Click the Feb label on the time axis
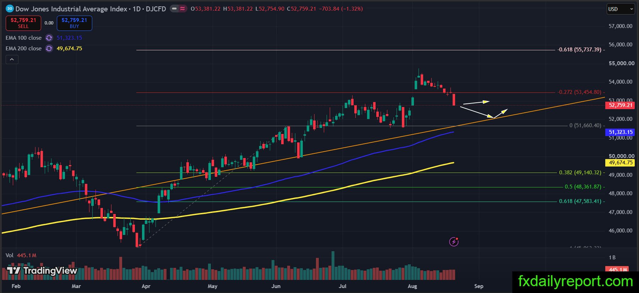Image resolution: width=639 pixels, height=293 pixels. click(x=16, y=286)
